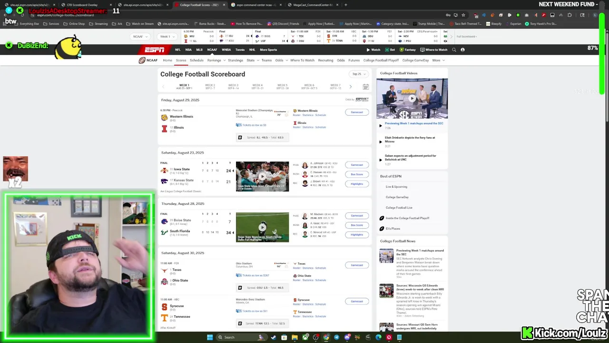The height and width of the screenshot is (343, 609).
Task: Click the NCAAF football logo icon
Action: pos(142,61)
